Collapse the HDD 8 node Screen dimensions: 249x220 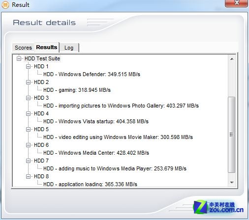29,176
